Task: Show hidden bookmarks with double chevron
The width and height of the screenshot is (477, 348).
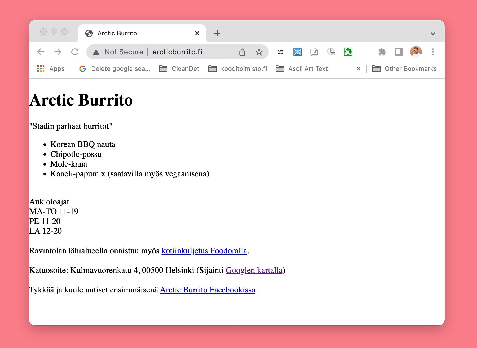Action: click(359, 69)
